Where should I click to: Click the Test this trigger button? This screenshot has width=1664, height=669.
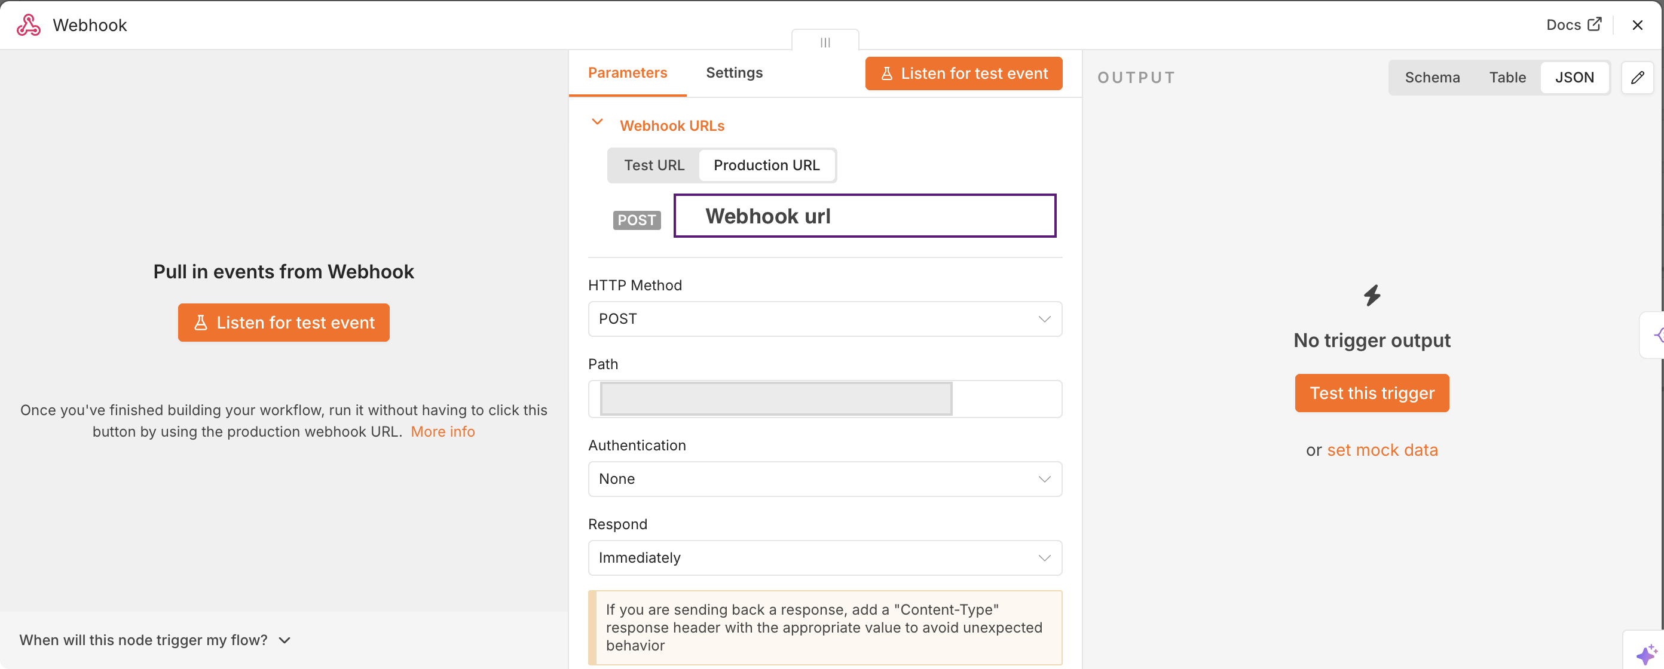click(1371, 393)
